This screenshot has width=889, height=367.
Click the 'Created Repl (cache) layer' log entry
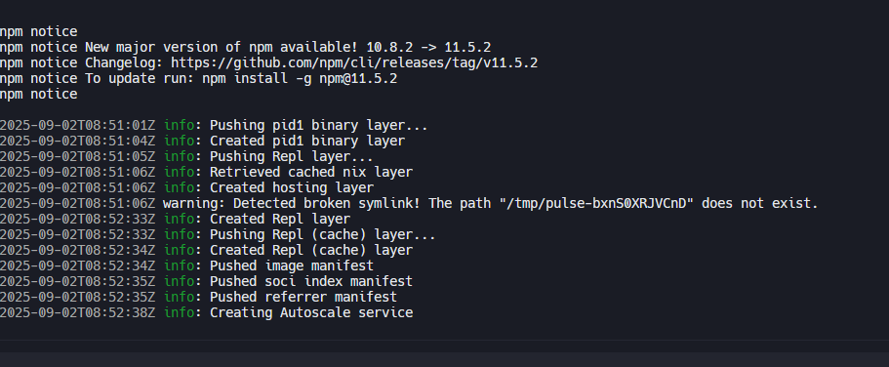coord(206,250)
